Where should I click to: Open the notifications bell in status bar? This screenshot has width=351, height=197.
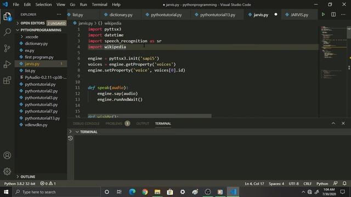pos(344,183)
